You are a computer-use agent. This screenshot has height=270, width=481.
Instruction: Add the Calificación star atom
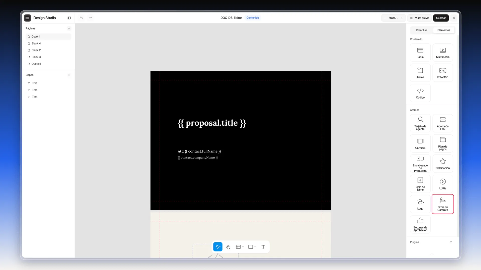point(443,164)
